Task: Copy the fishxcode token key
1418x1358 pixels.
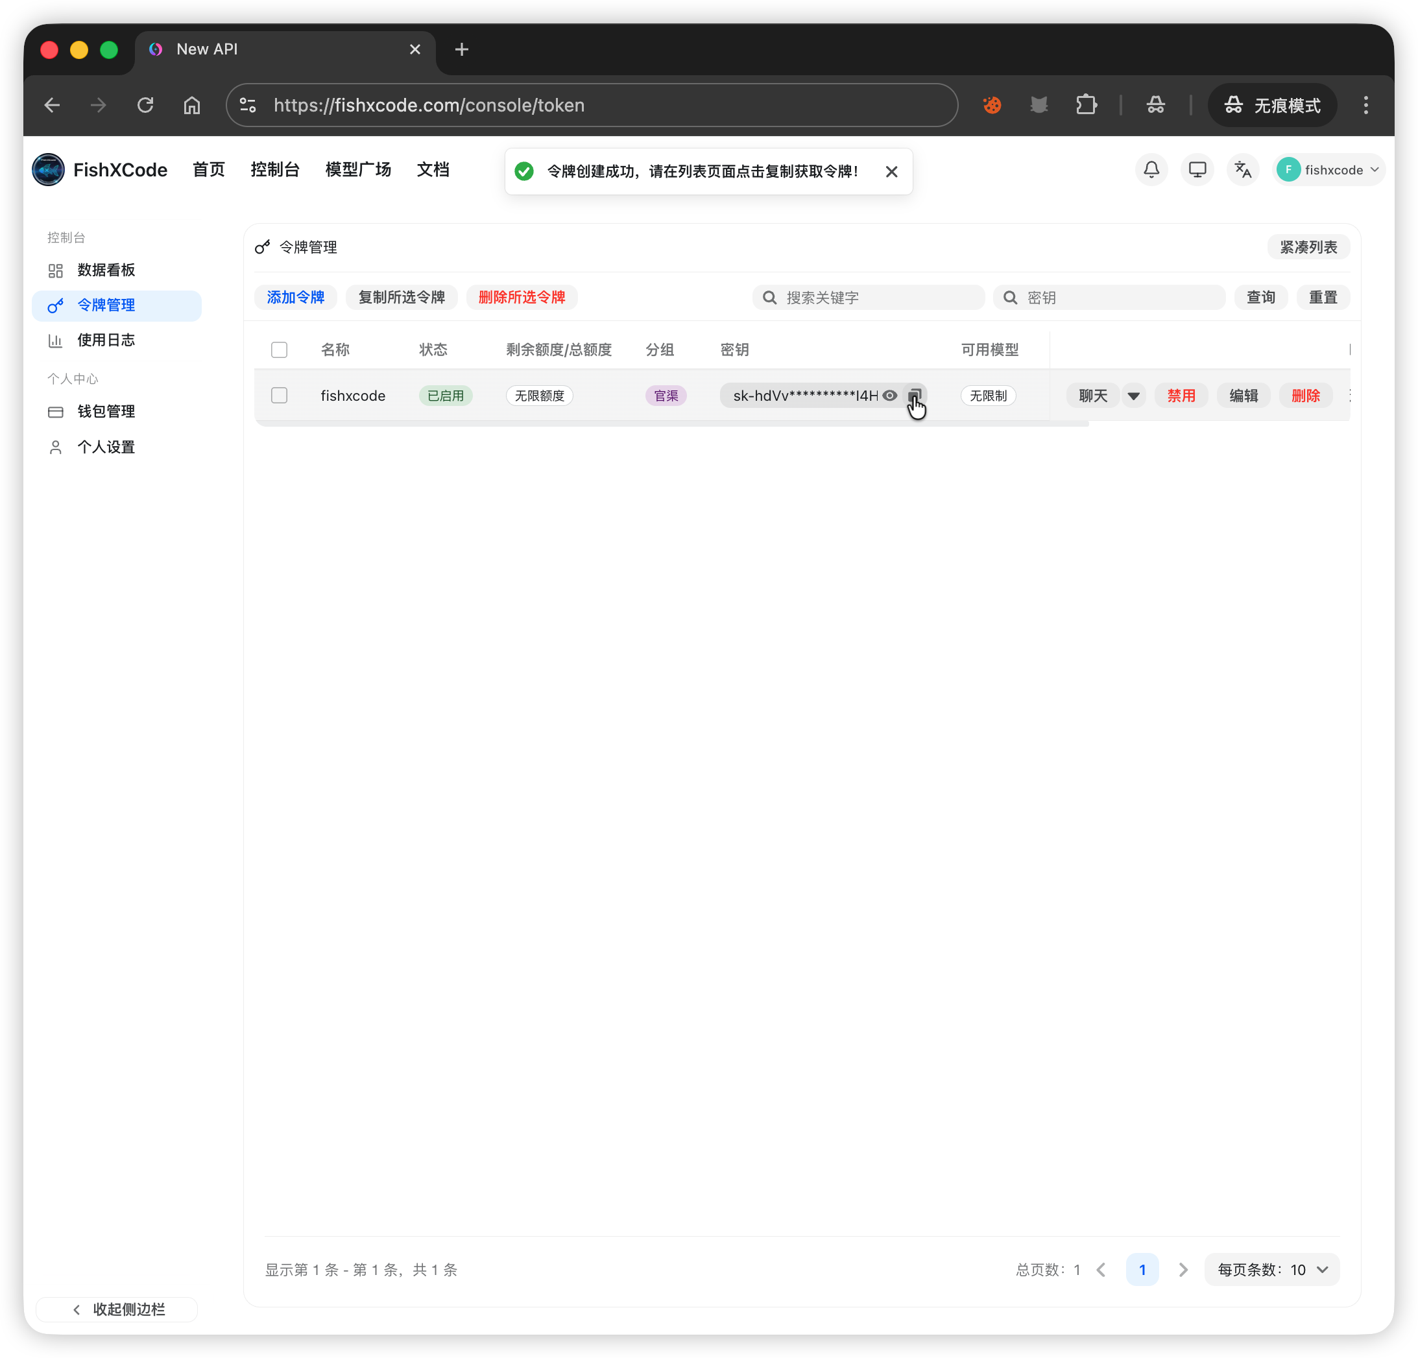Action: click(915, 396)
